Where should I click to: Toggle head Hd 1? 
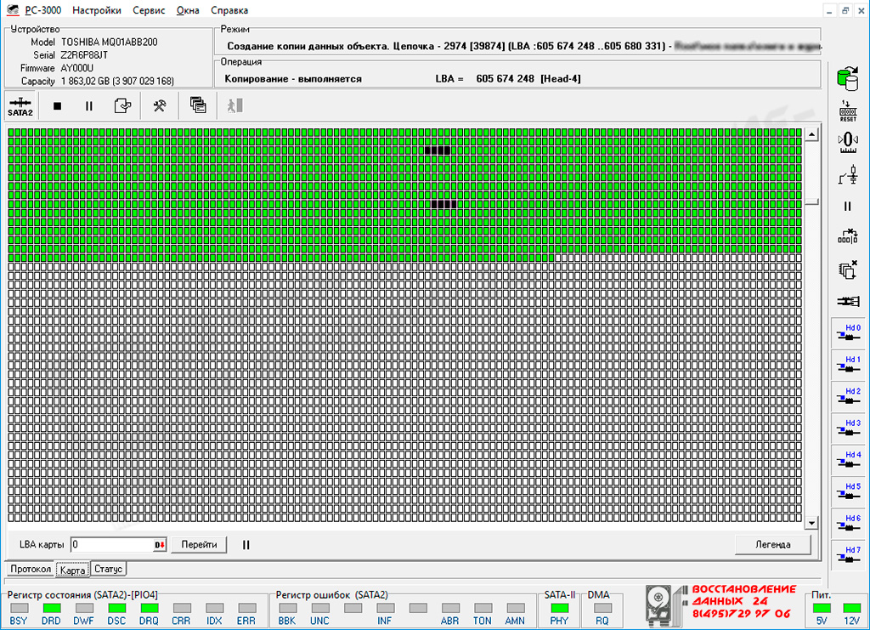pos(849,365)
